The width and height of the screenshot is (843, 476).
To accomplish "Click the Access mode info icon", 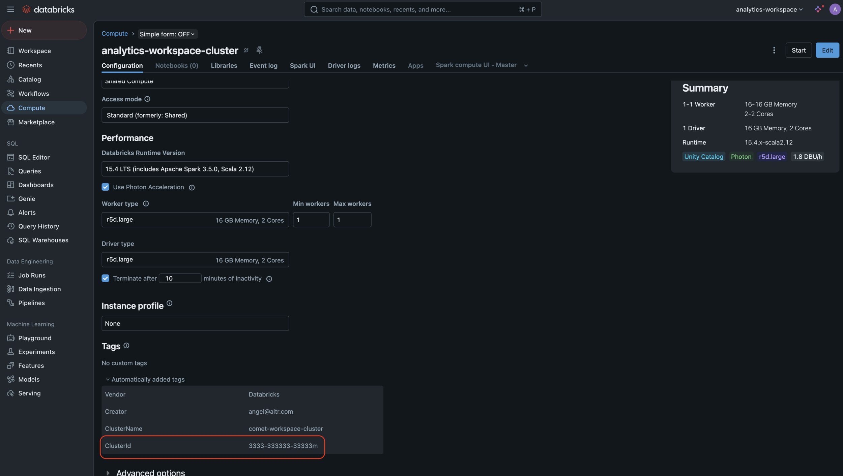I will coord(147,99).
